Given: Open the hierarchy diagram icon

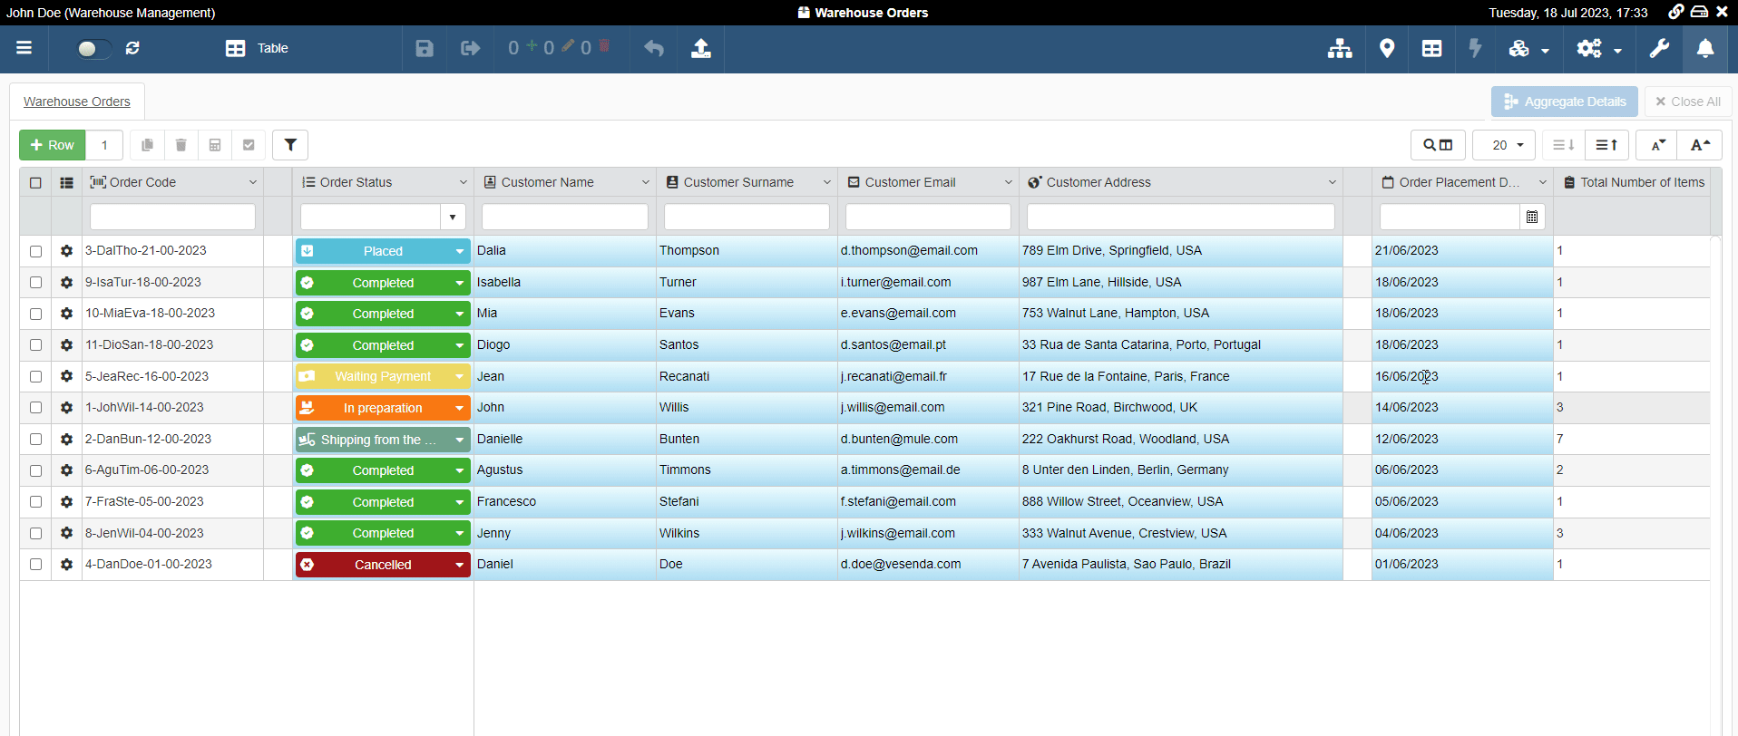Looking at the screenshot, I should tap(1340, 48).
